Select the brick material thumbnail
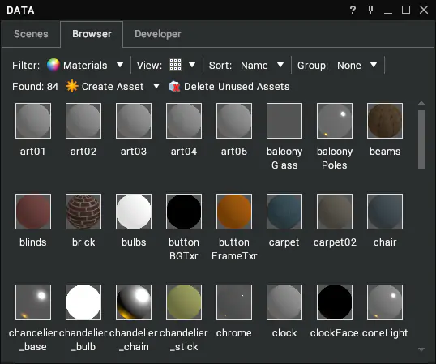Image resolution: width=436 pixels, height=364 pixels. pyautogui.click(x=83, y=212)
